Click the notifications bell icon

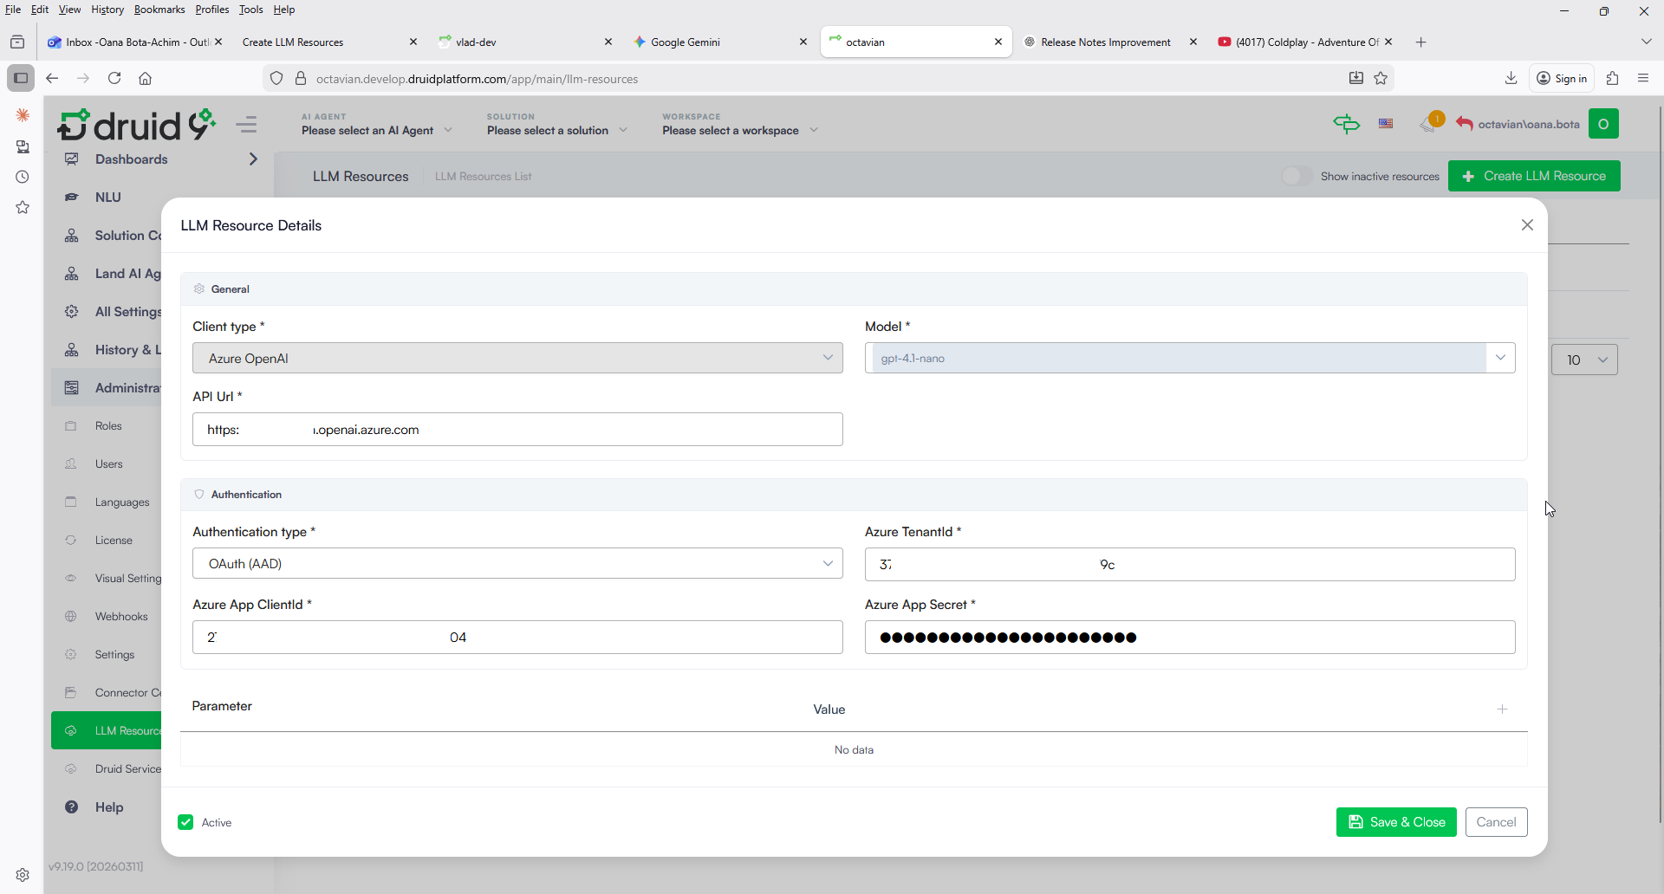pyautogui.click(x=1428, y=125)
